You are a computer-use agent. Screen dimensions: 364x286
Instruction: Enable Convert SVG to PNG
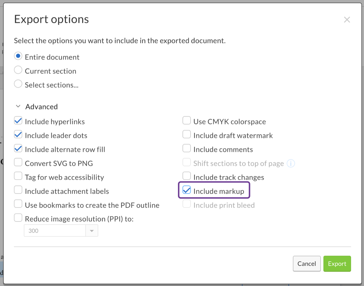[x=18, y=162]
